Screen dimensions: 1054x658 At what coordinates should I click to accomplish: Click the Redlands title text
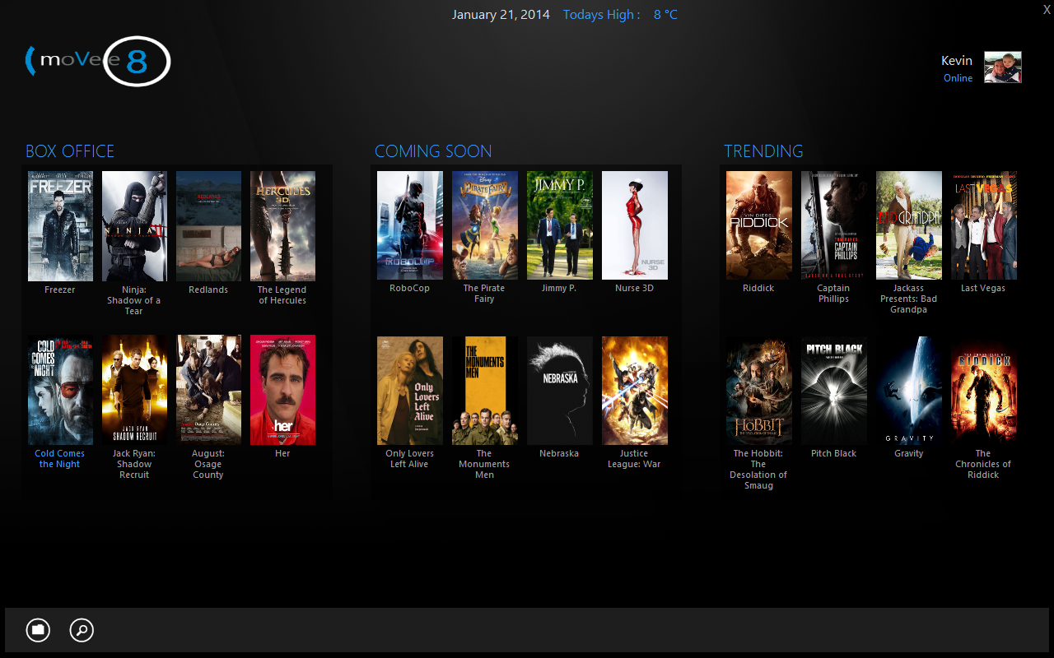pos(208,290)
